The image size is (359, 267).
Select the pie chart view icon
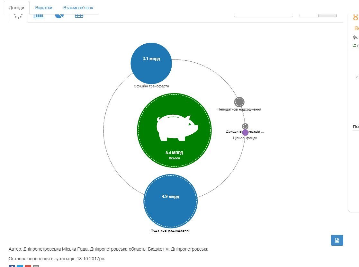pyautogui.click(x=59, y=15)
